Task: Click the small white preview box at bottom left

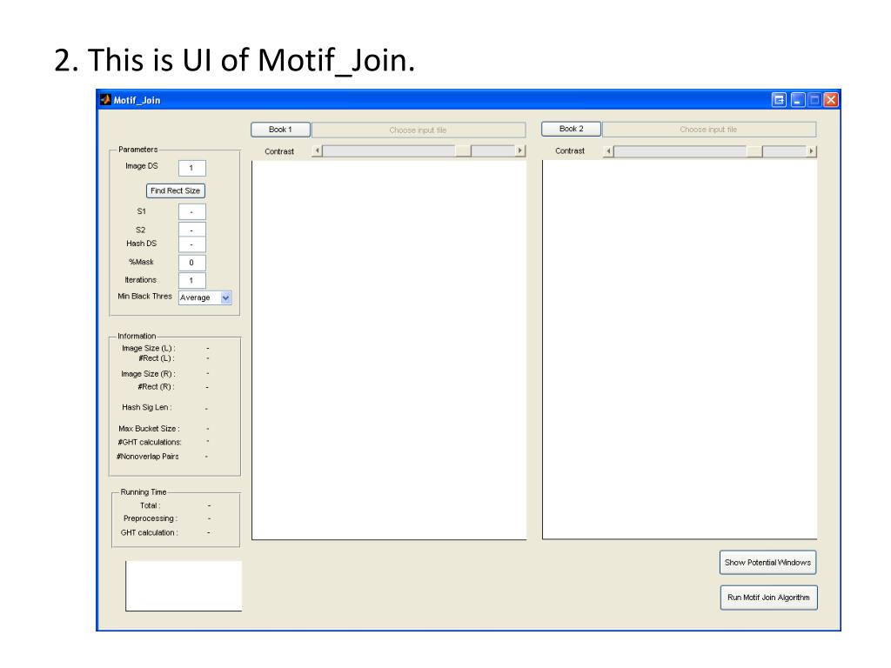Action: (184, 586)
